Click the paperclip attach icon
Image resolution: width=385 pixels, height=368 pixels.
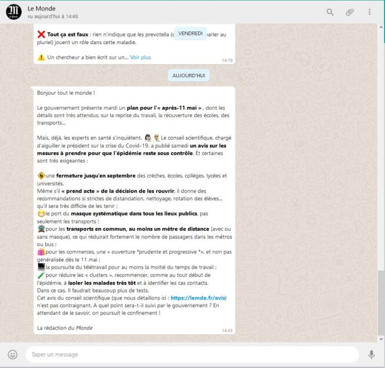click(350, 12)
